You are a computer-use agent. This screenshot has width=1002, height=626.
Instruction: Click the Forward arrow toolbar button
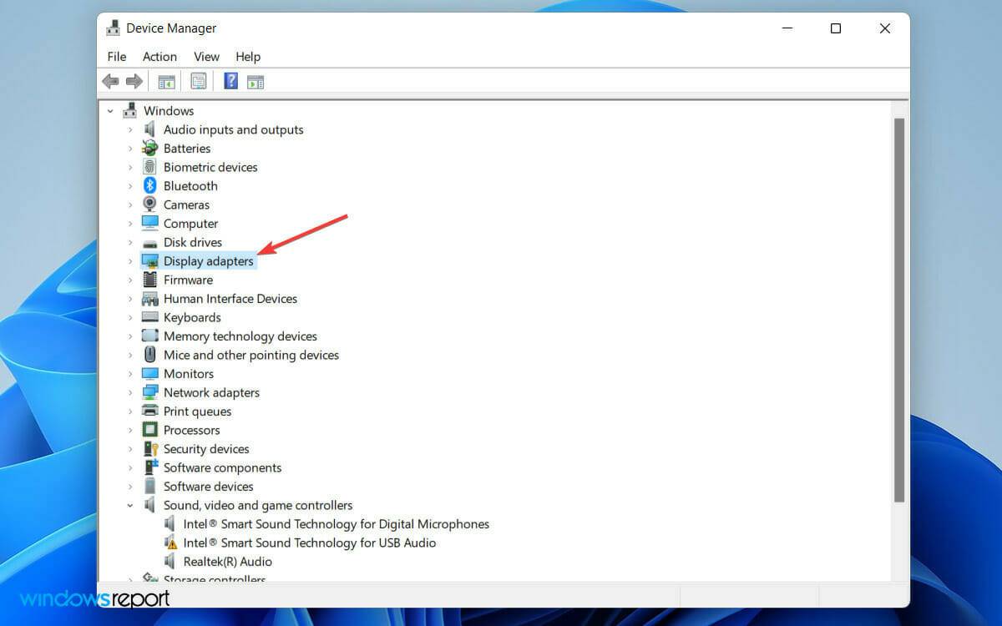point(134,81)
